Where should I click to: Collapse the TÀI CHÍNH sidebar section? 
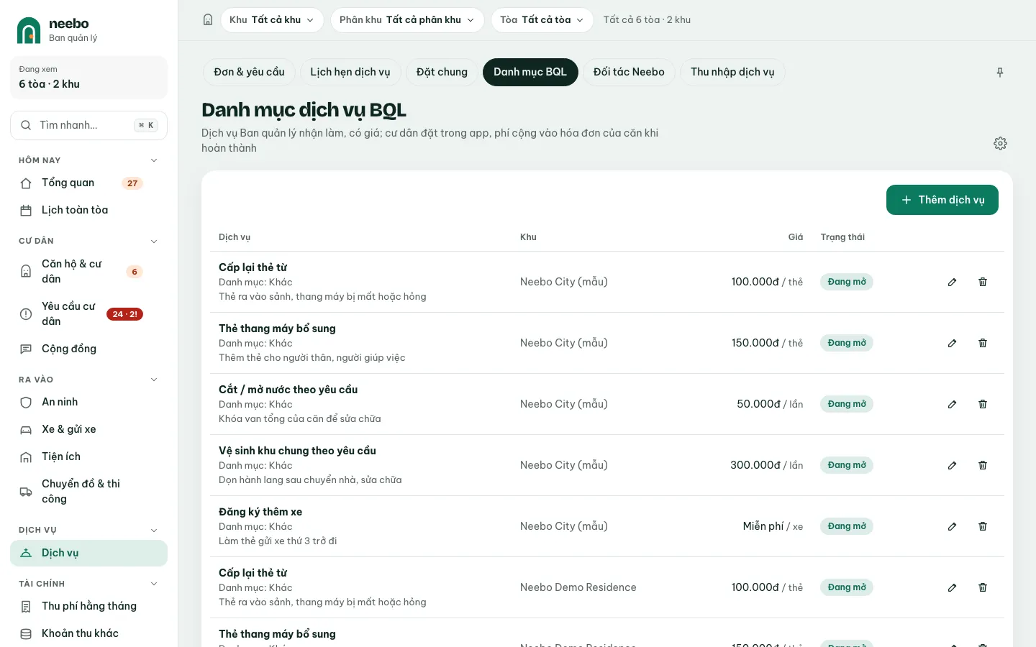[153, 584]
